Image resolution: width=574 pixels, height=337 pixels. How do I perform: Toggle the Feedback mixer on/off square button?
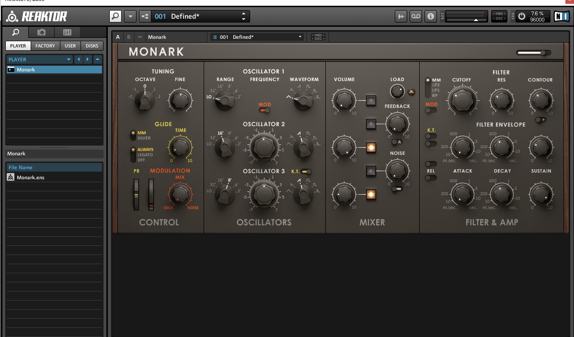coord(371,124)
